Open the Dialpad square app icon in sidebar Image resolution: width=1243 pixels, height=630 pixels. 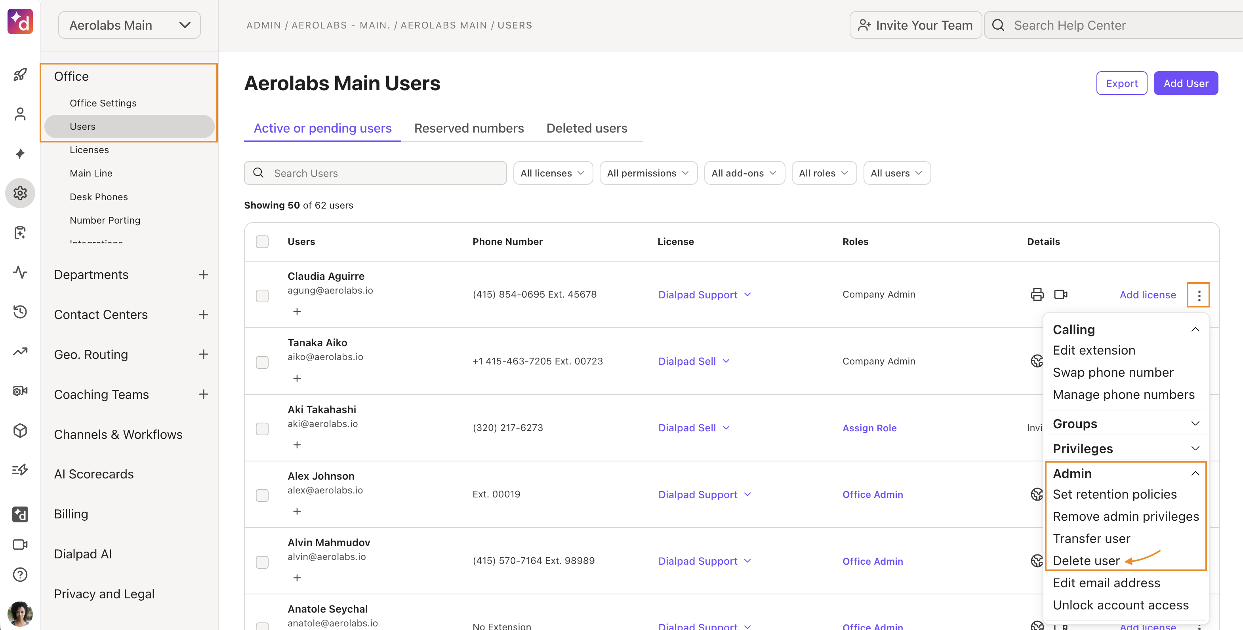pos(20,514)
